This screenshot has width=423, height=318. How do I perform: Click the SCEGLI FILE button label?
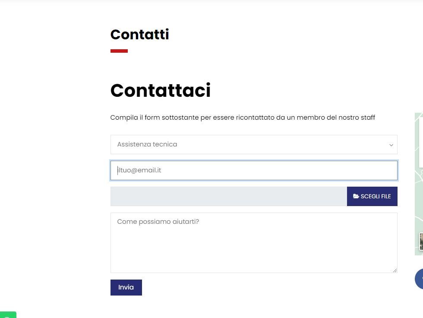tap(376, 196)
